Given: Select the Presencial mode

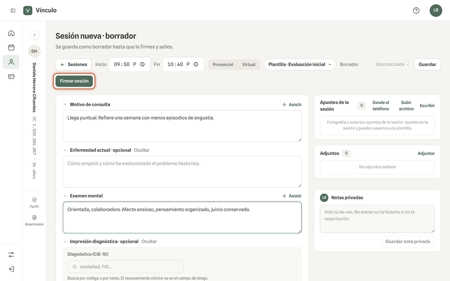Looking at the screenshot, I should click(223, 65).
